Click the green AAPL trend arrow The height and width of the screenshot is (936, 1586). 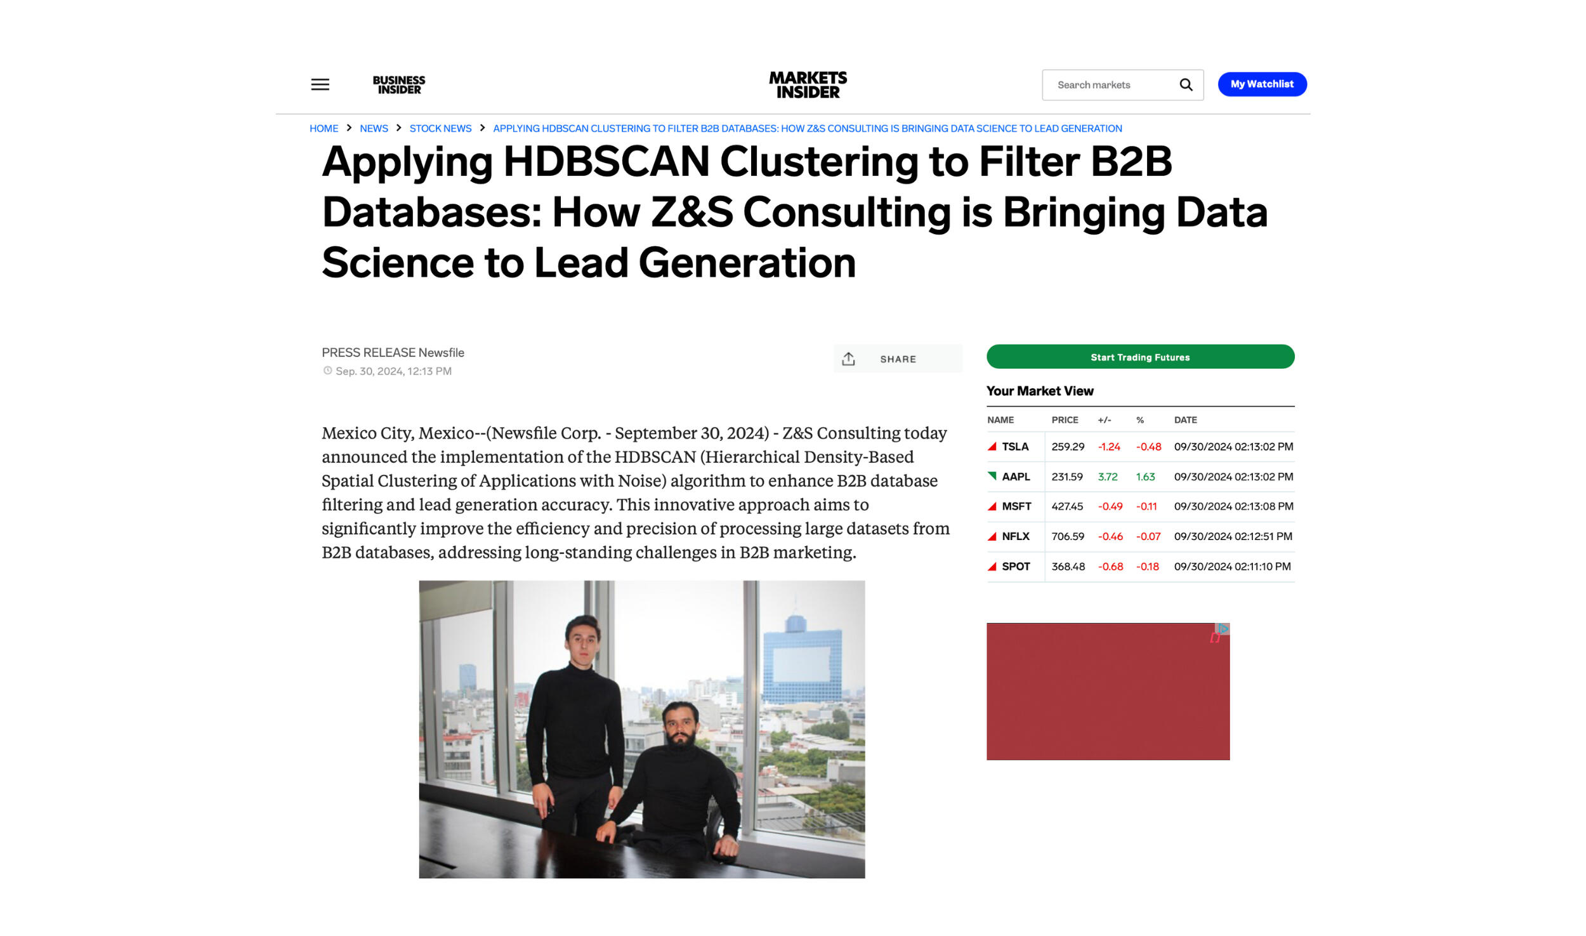coord(992,477)
